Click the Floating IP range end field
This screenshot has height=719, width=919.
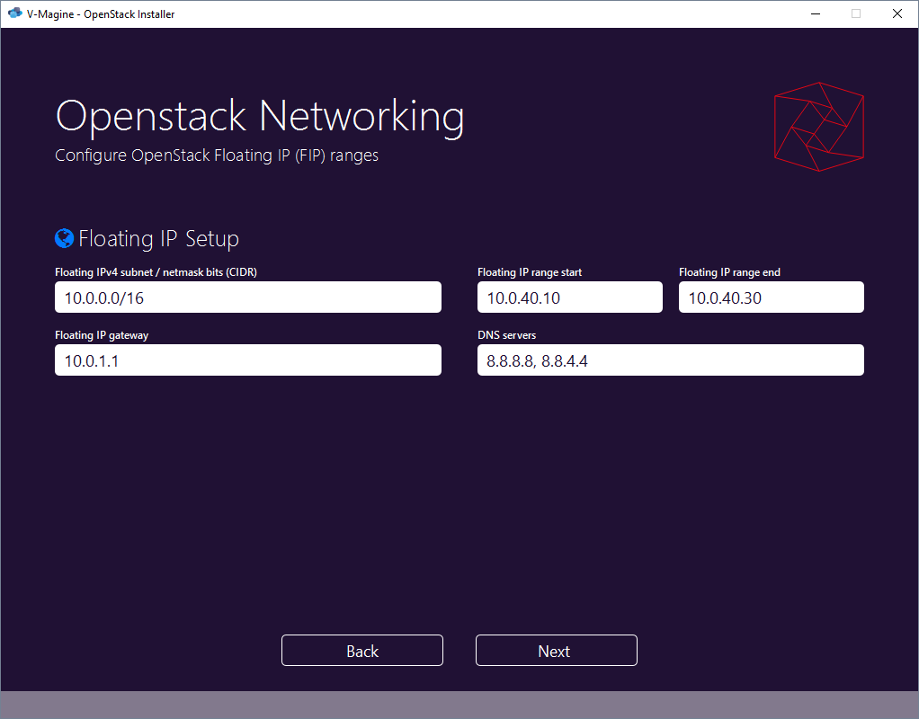point(771,297)
